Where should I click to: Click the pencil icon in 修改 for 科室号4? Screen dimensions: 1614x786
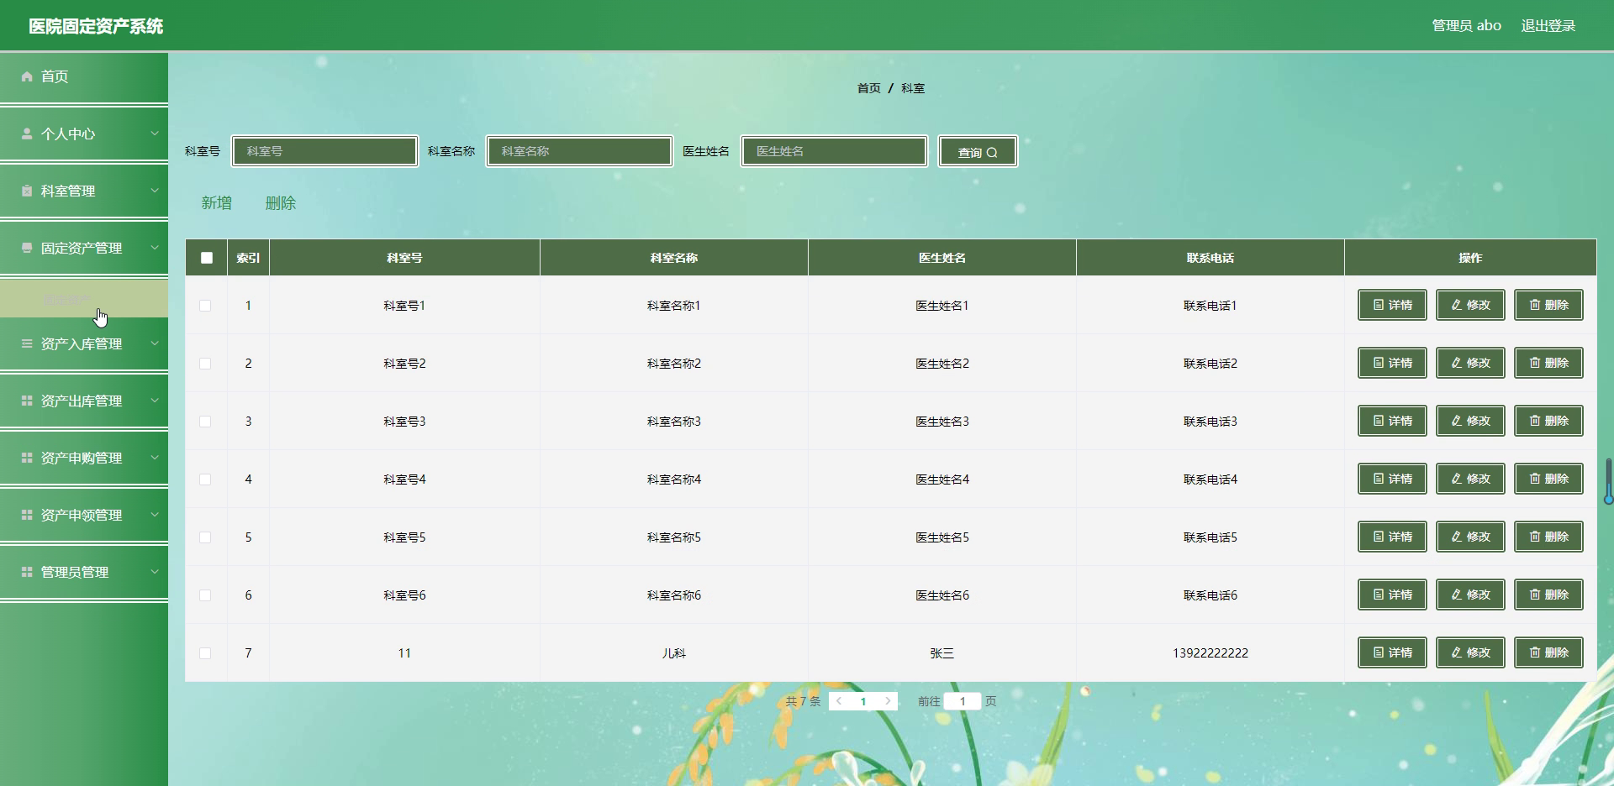click(x=1457, y=479)
